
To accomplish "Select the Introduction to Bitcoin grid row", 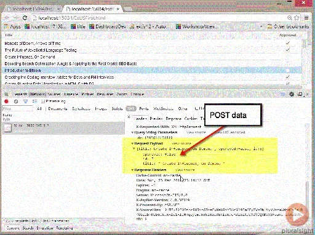I will coord(152,70).
